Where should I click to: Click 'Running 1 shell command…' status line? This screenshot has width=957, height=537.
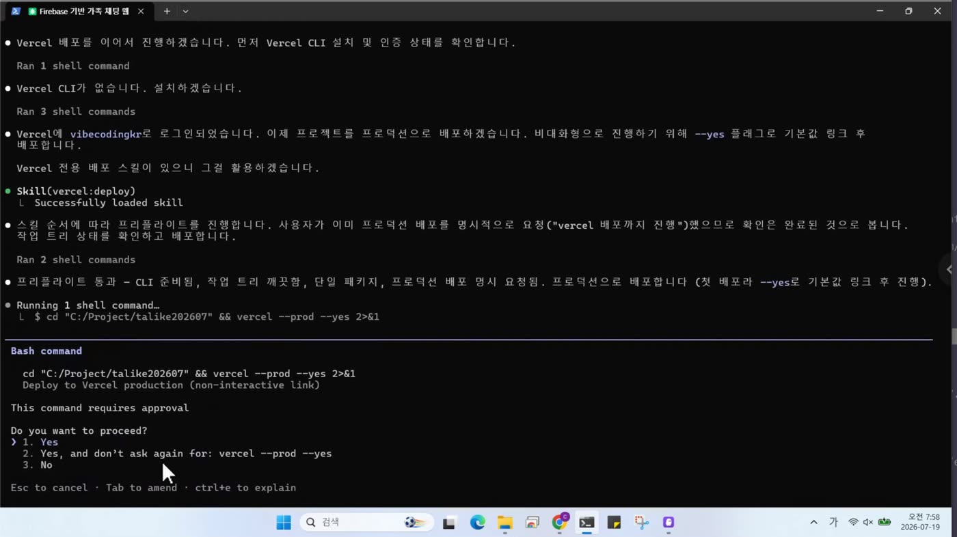click(x=87, y=305)
